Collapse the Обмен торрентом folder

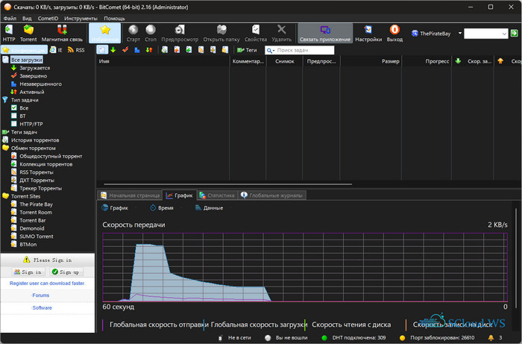pos(5,148)
